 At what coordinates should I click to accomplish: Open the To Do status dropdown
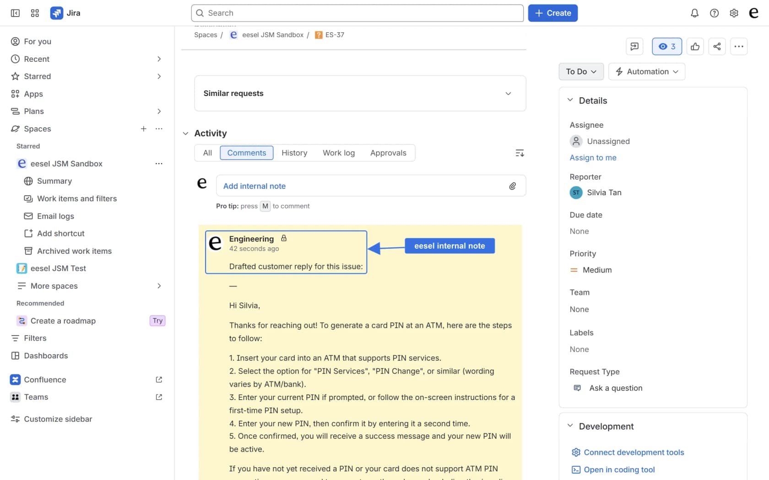(581, 71)
